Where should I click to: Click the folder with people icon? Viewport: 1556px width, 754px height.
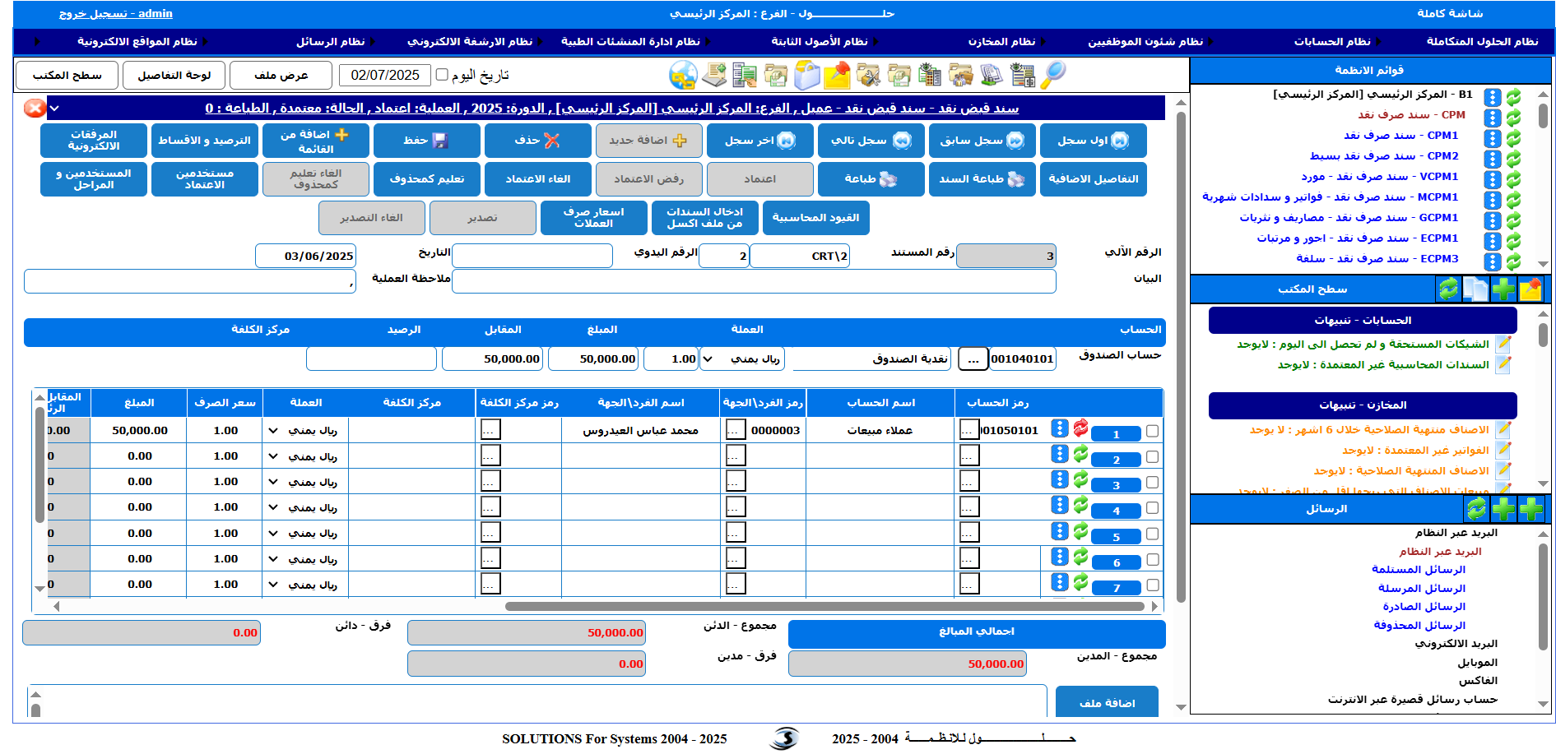(960, 75)
